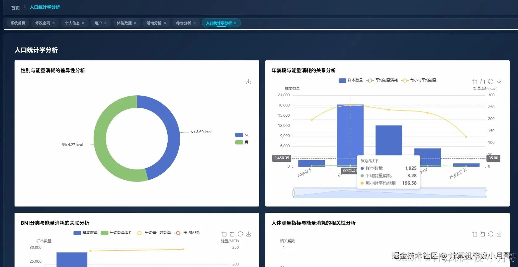Close the 综合分析 tab
Screen dimensions: 518x267
(x=195, y=23)
